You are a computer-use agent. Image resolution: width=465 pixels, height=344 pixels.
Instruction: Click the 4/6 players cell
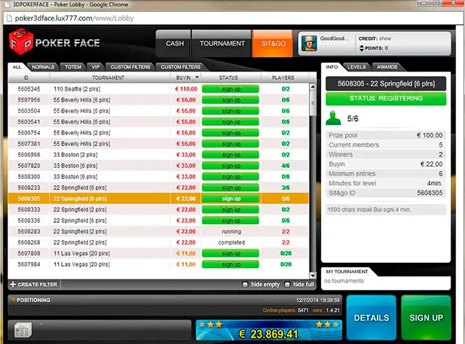point(285,166)
